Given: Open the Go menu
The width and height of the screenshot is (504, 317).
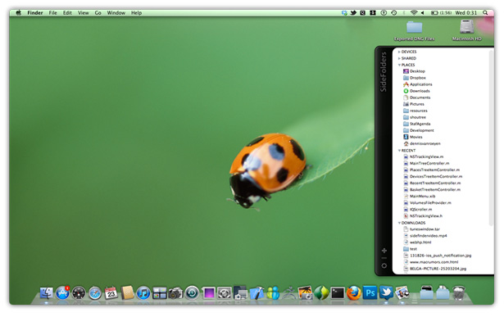Looking at the screenshot, I should [98, 13].
